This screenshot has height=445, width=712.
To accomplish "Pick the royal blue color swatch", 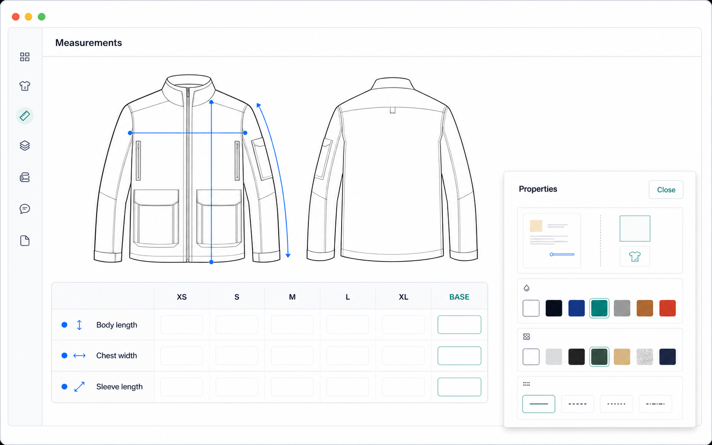I will (x=576, y=308).
